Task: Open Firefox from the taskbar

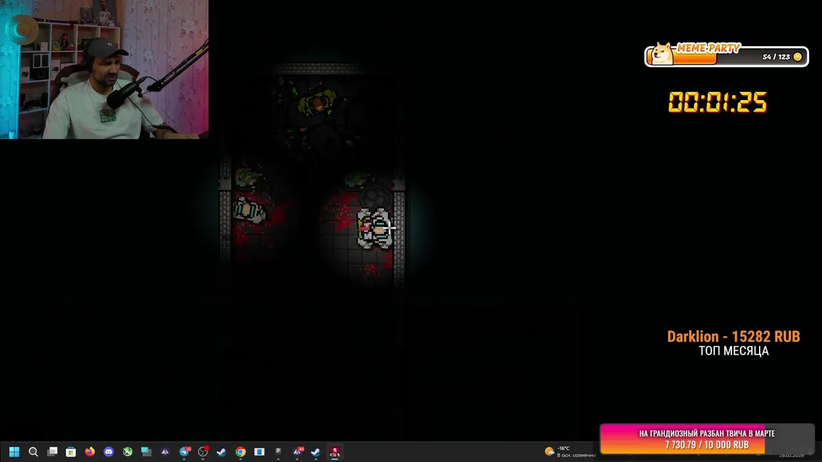Action: [89, 452]
